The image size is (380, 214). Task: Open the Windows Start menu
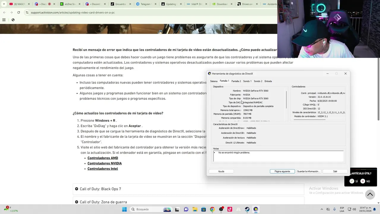pos(124,209)
